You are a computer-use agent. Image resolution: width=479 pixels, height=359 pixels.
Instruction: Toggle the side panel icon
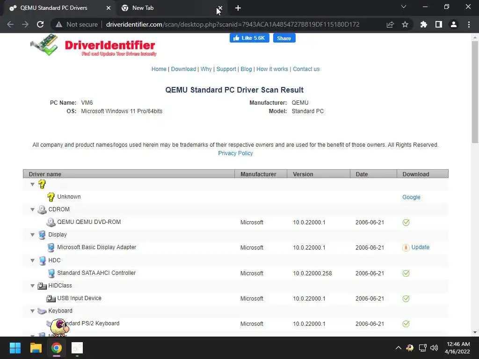tap(439, 24)
